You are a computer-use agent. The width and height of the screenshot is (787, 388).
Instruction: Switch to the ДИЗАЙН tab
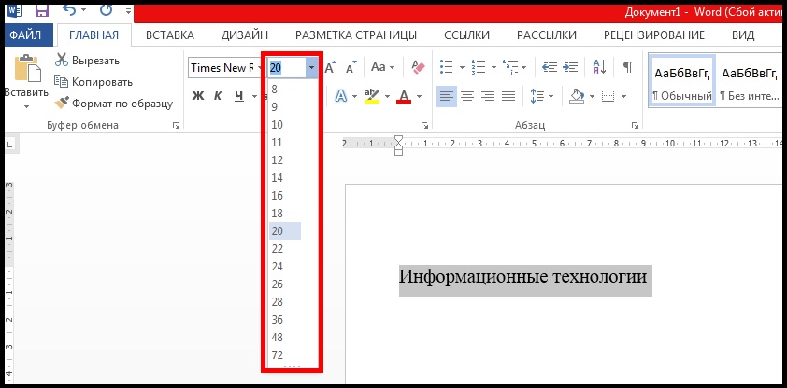point(245,35)
